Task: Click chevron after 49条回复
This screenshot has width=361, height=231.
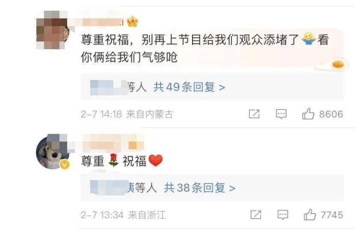Action: click(x=222, y=88)
